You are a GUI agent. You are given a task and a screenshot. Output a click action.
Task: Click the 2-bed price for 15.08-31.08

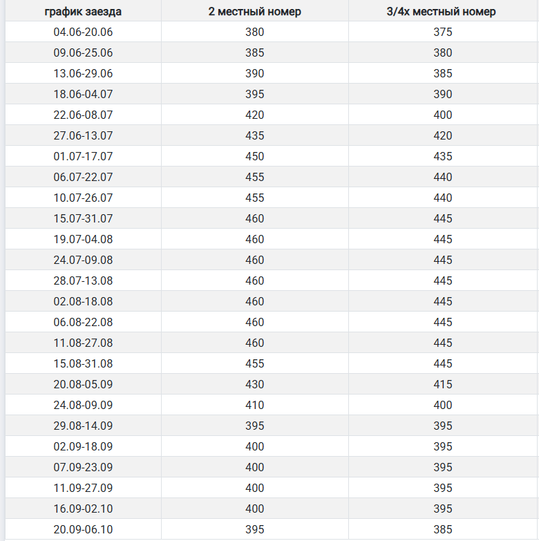(254, 363)
